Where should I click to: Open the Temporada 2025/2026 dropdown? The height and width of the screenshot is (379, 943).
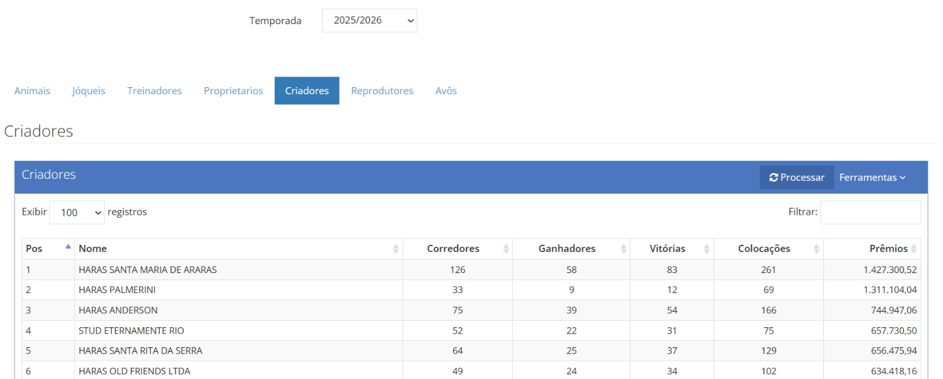[370, 21]
